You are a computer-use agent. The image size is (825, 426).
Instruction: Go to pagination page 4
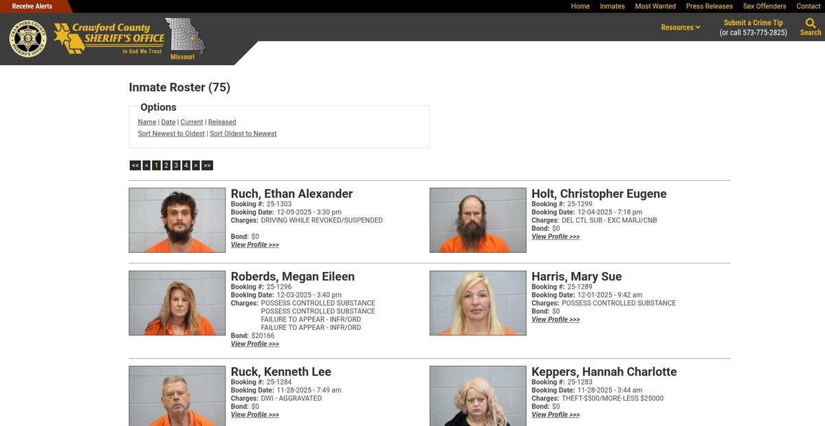[186, 166]
